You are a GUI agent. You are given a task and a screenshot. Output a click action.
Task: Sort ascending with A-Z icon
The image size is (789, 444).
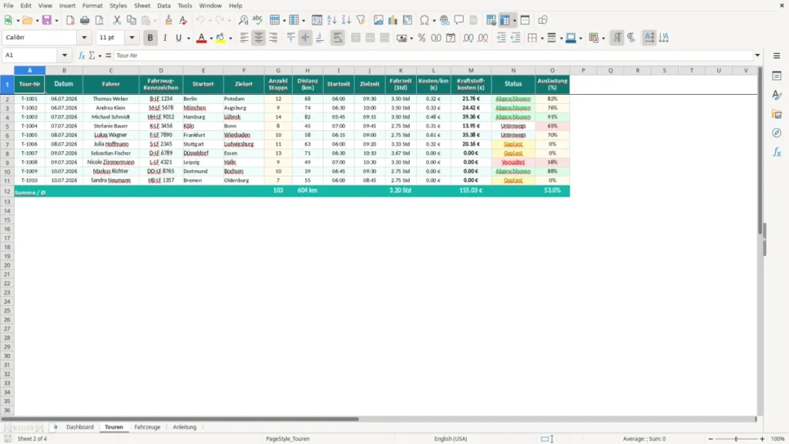[331, 20]
